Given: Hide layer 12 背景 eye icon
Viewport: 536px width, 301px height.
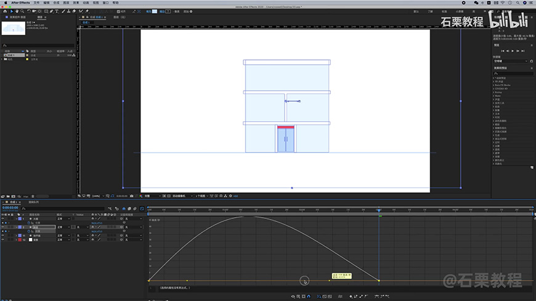Looking at the screenshot, I should 2,240.
